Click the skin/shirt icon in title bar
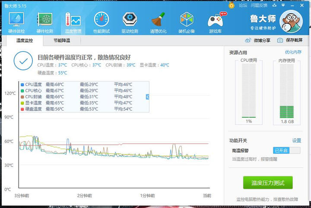The width and height of the screenshot is (311, 208). 274,5
